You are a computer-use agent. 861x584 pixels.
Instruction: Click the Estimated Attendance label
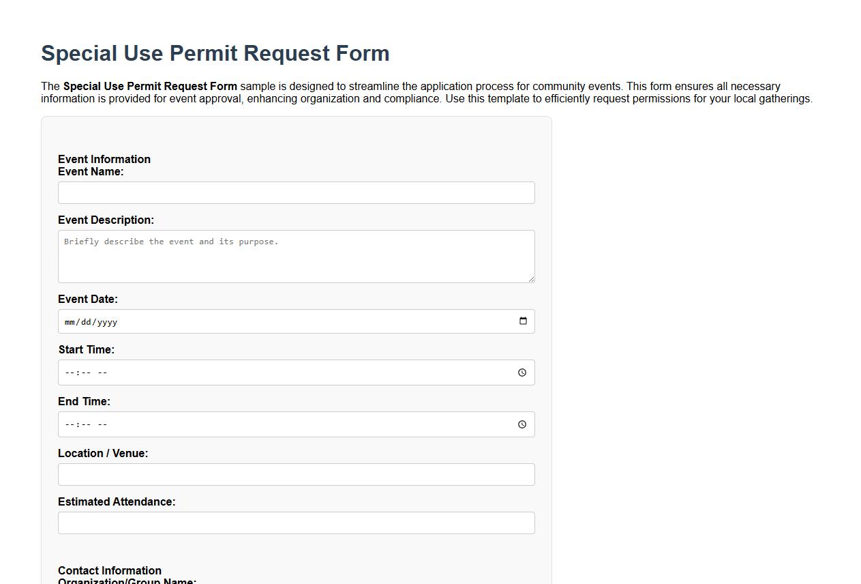(x=117, y=501)
